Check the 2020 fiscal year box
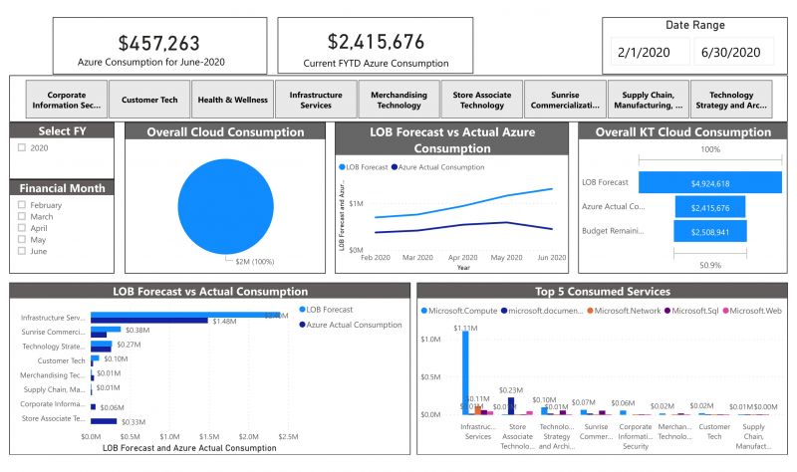 (21, 147)
